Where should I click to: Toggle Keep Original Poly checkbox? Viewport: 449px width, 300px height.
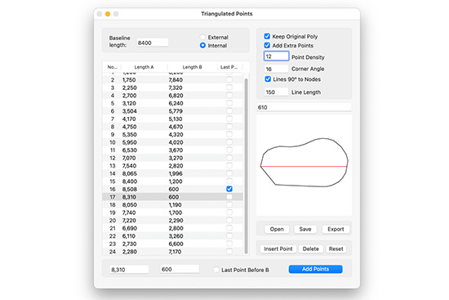(x=267, y=36)
